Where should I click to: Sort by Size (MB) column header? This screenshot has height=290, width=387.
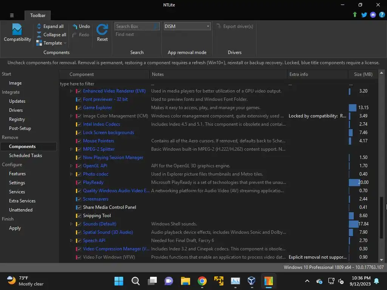[x=363, y=74]
